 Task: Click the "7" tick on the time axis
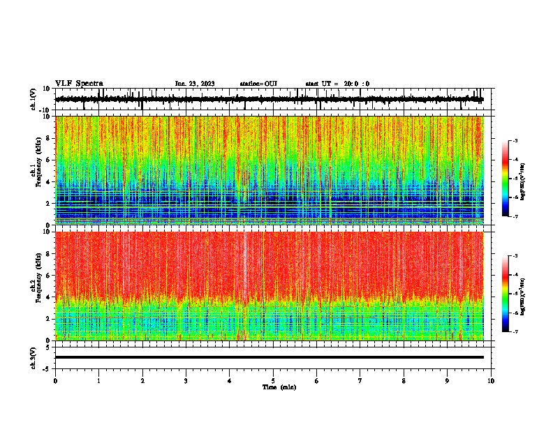coord(360,381)
